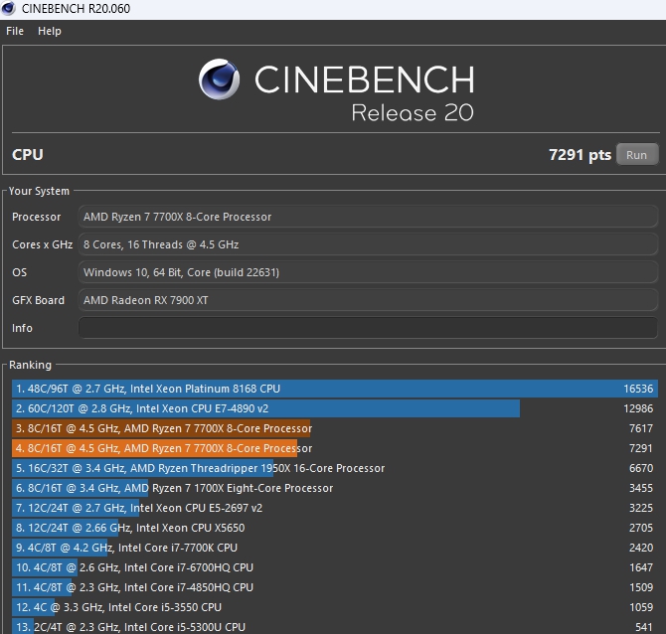Click the Run button for CPU test

(x=637, y=155)
